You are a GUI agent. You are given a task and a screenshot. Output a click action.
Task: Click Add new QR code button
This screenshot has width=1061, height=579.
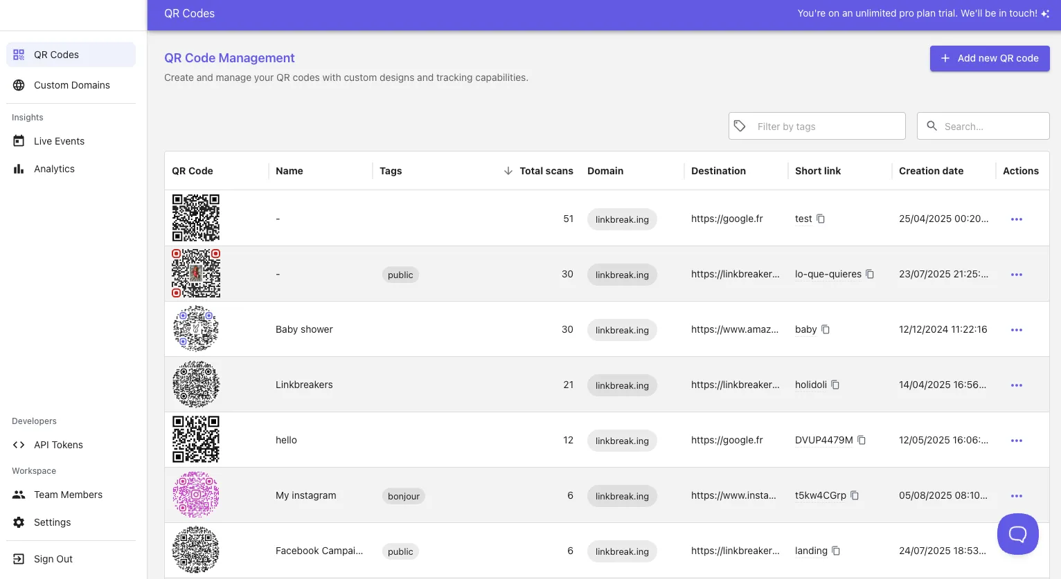point(990,58)
